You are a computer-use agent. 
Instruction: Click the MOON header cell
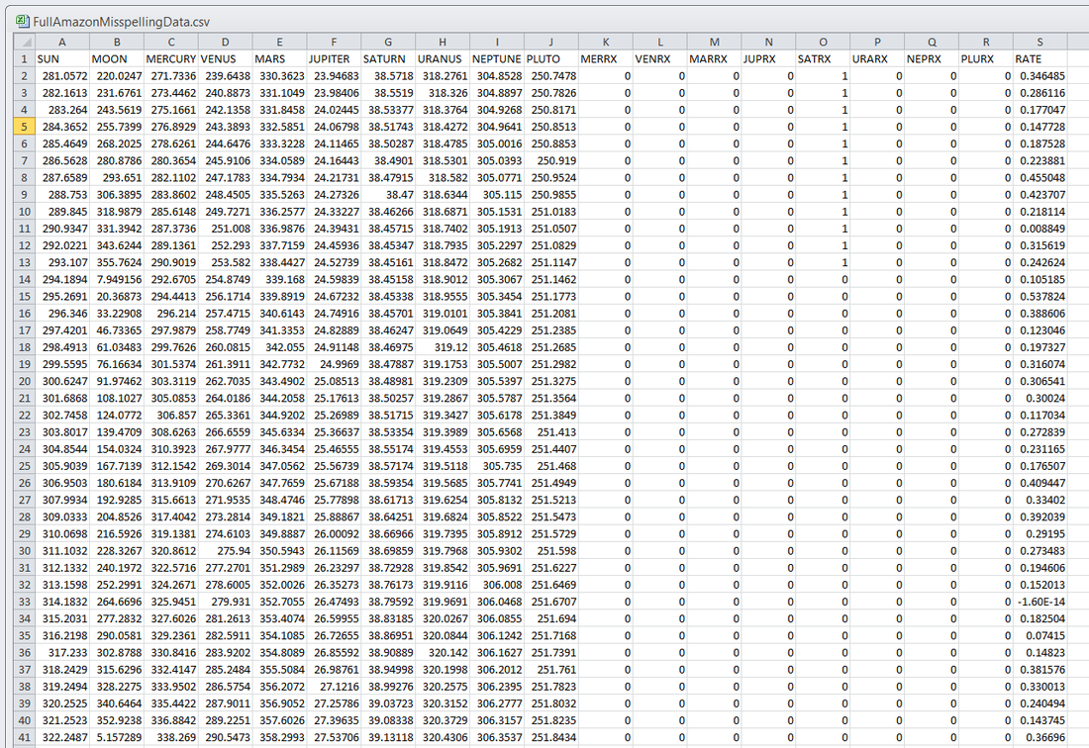(116, 59)
